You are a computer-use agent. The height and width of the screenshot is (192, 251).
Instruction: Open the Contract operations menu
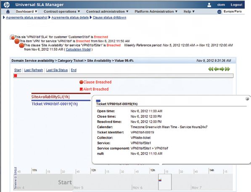tap(62, 11)
